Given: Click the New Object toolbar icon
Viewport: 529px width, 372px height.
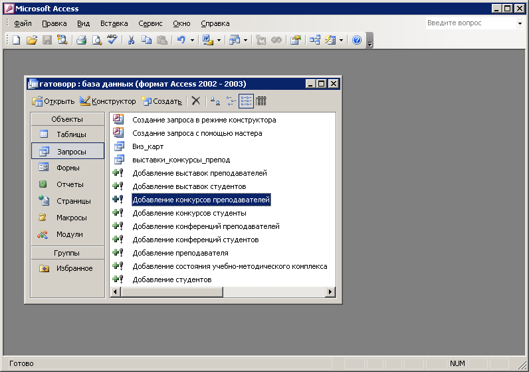Looking at the screenshot, I should [x=330, y=40].
